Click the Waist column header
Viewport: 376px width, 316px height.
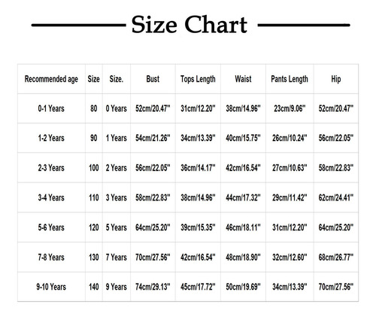[x=243, y=79]
